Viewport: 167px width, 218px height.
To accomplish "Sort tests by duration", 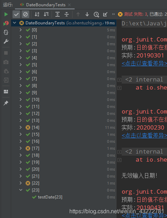I will [46, 14].
